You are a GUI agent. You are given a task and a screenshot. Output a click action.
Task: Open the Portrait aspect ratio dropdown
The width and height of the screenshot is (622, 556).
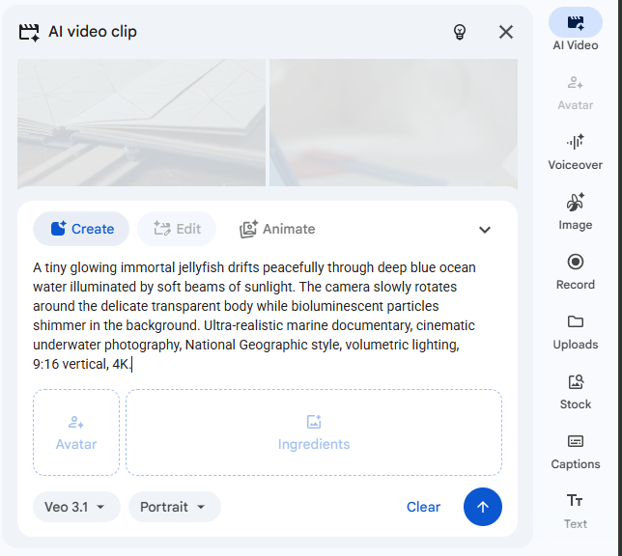tap(175, 507)
